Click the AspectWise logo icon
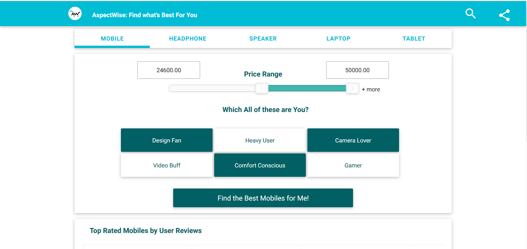 [75, 14]
